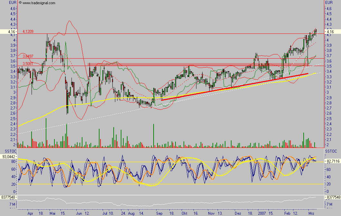Screen dimensions: 341x216
Task: Click the 7 M label on left axis
Action: coord(12,204)
